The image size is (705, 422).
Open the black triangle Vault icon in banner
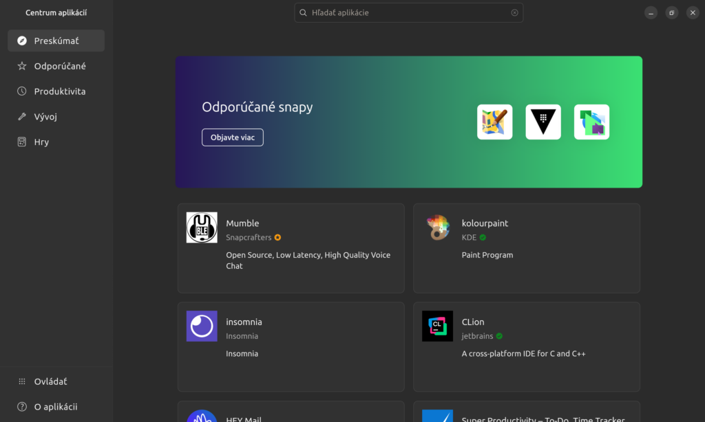(543, 122)
